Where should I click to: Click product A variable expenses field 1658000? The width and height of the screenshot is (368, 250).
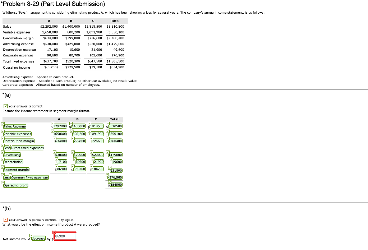tap(60, 134)
